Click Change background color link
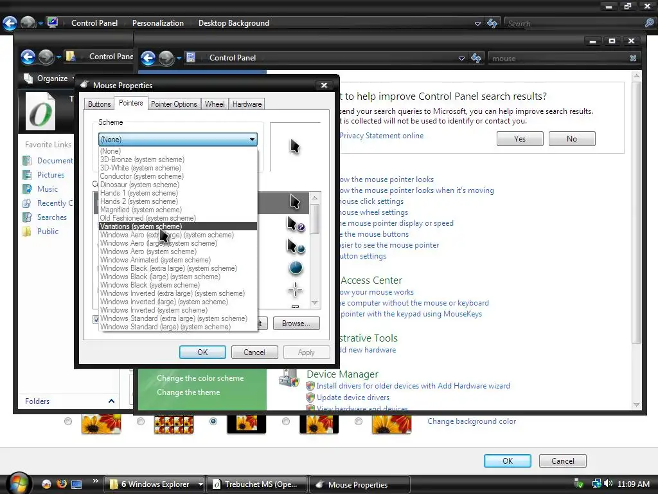The width and height of the screenshot is (658, 494). coord(472,421)
